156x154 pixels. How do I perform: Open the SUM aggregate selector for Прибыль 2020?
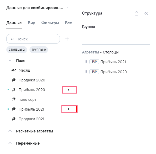(94, 72)
